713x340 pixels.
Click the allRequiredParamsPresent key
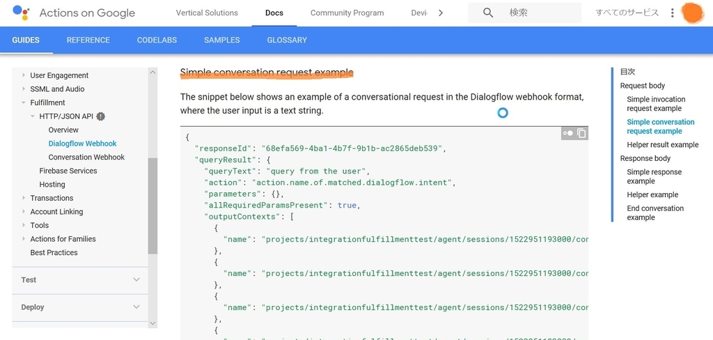267,206
